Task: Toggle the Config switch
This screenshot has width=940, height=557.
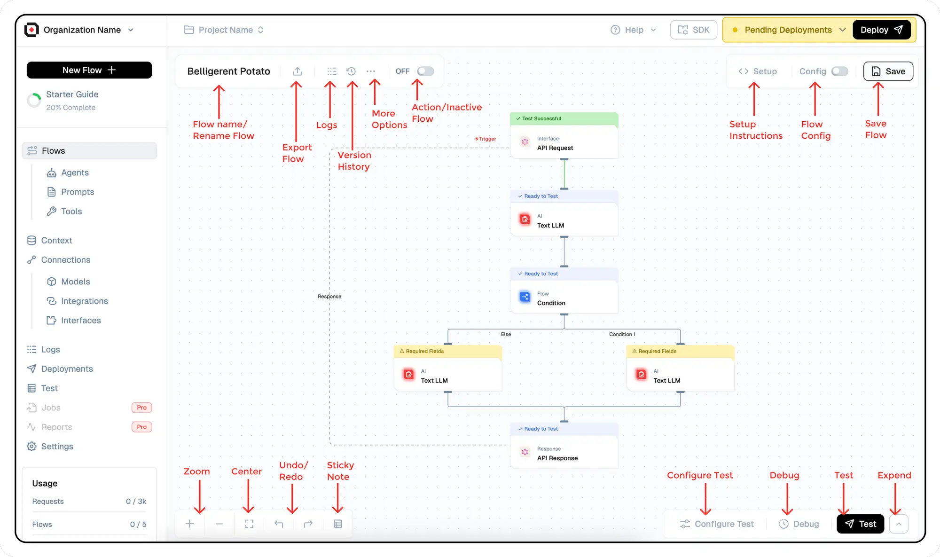Action: pyautogui.click(x=839, y=71)
